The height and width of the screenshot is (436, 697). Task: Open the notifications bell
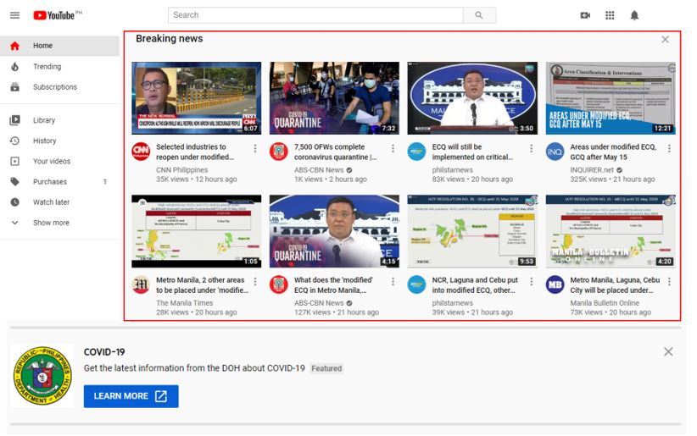(x=634, y=15)
